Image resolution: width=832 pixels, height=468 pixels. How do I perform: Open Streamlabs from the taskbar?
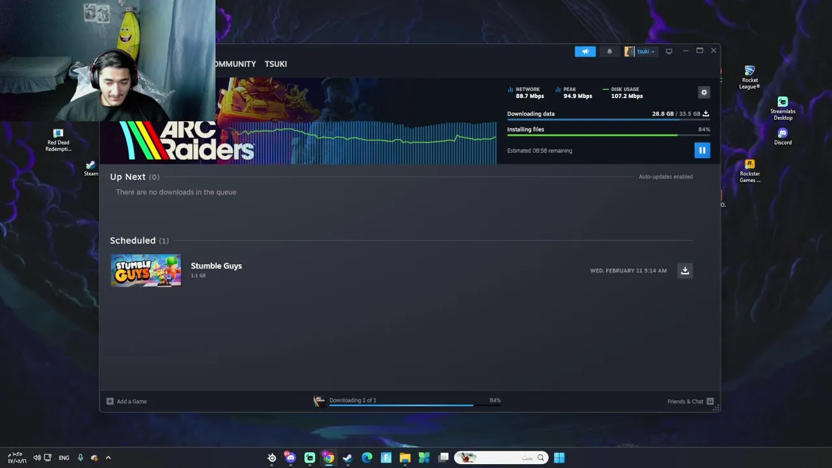[309, 458]
